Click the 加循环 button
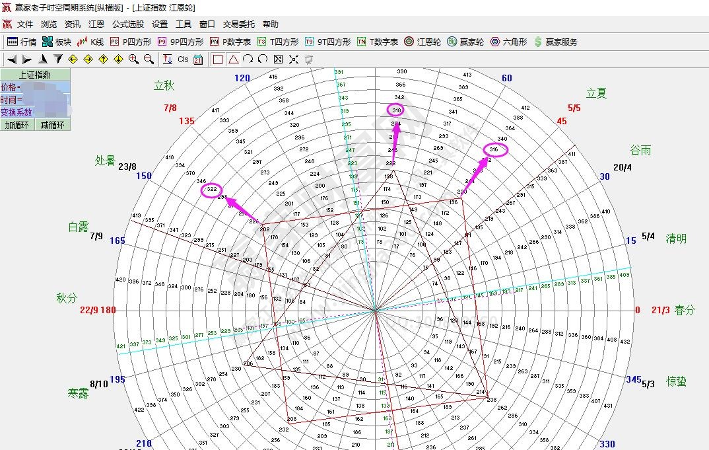The width and height of the screenshot is (709, 450). 17,125
